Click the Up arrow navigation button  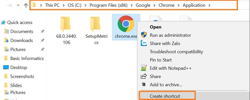point(26,5)
